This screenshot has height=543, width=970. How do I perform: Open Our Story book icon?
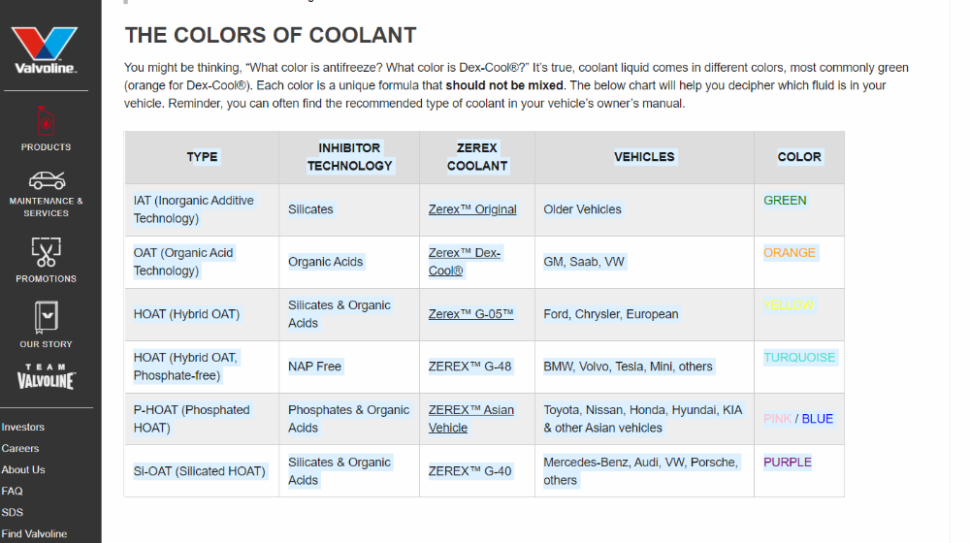pyautogui.click(x=46, y=317)
